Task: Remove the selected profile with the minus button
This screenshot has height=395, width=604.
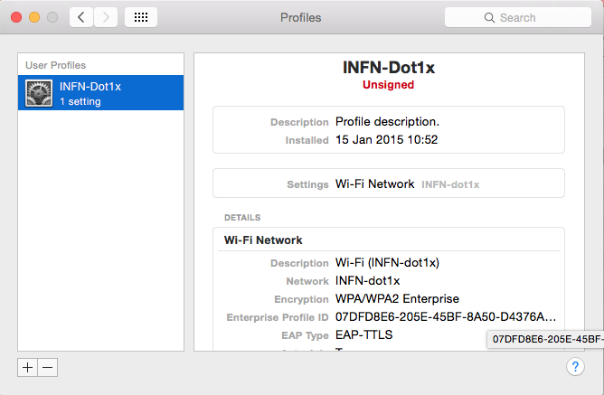Action: 48,368
